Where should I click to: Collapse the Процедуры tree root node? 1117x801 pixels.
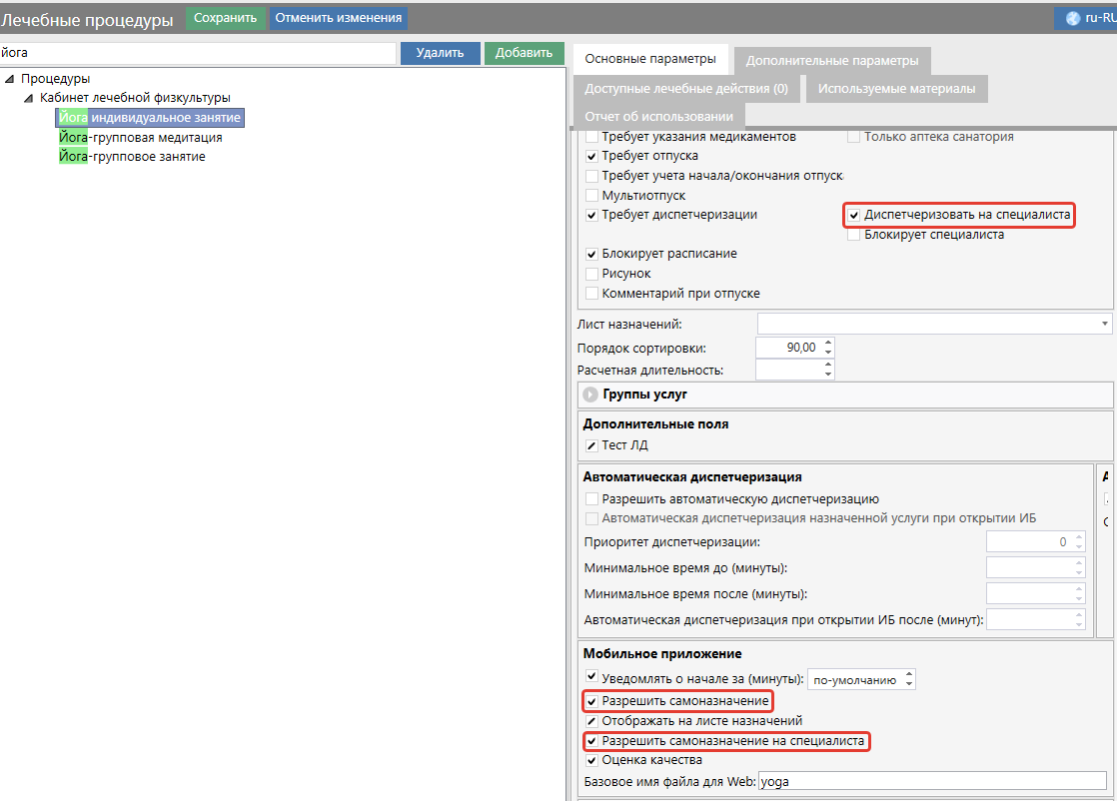pos(9,79)
